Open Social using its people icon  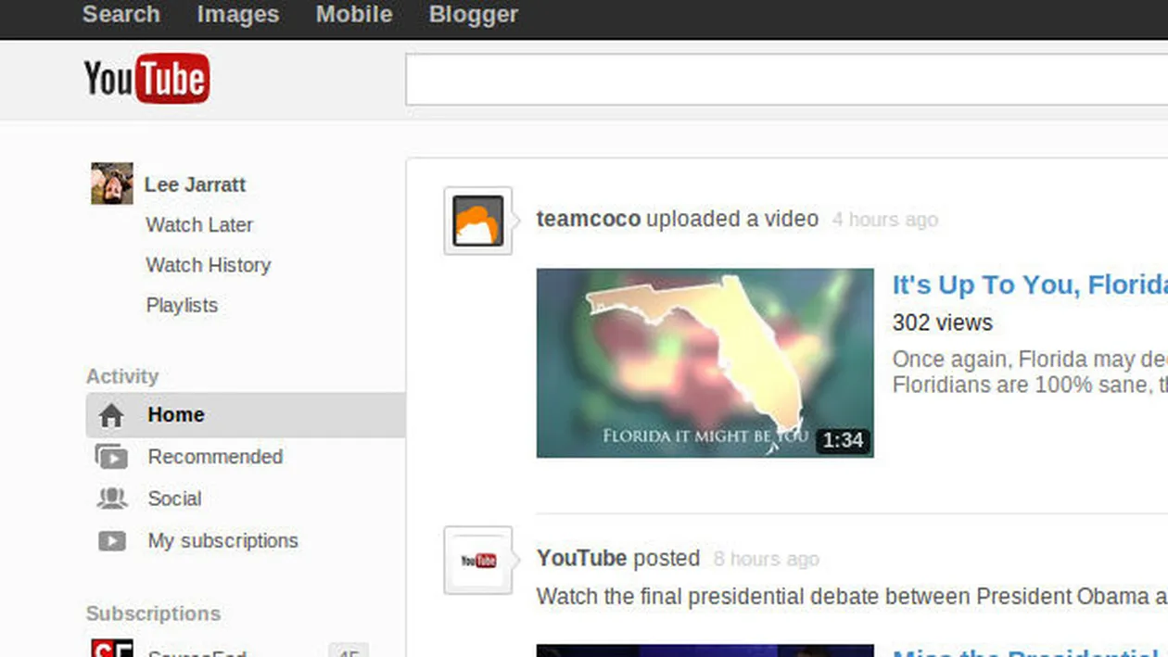[x=111, y=499]
